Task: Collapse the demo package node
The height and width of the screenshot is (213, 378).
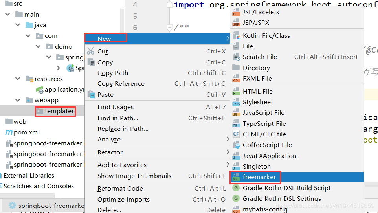Action: (39, 46)
